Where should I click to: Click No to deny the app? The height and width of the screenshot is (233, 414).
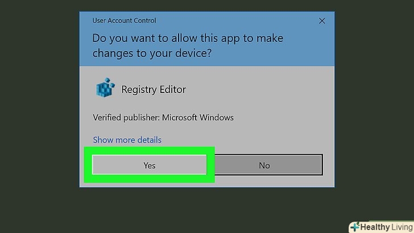coord(264,165)
